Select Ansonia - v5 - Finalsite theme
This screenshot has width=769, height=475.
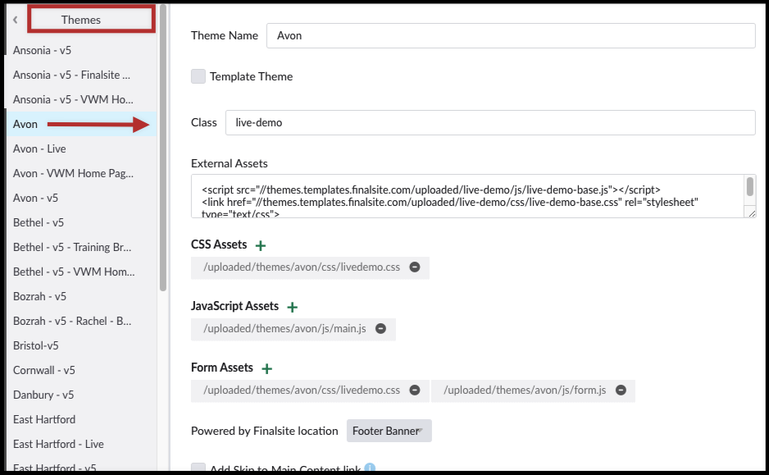pyautogui.click(x=81, y=75)
